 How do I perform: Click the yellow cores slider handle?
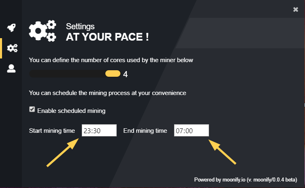[x=113, y=73]
